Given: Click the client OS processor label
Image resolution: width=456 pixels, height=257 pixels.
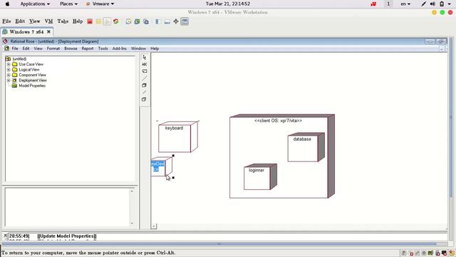Looking at the screenshot, I should pyautogui.click(x=278, y=121).
